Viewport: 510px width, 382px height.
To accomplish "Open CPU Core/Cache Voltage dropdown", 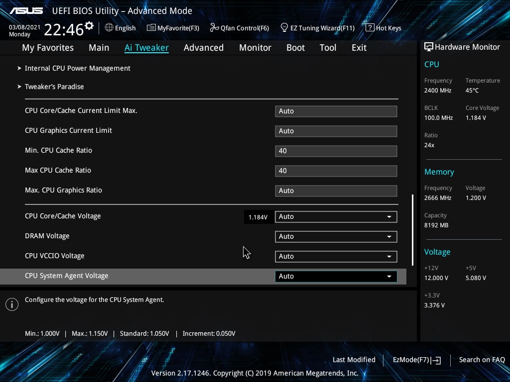I will point(336,217).
